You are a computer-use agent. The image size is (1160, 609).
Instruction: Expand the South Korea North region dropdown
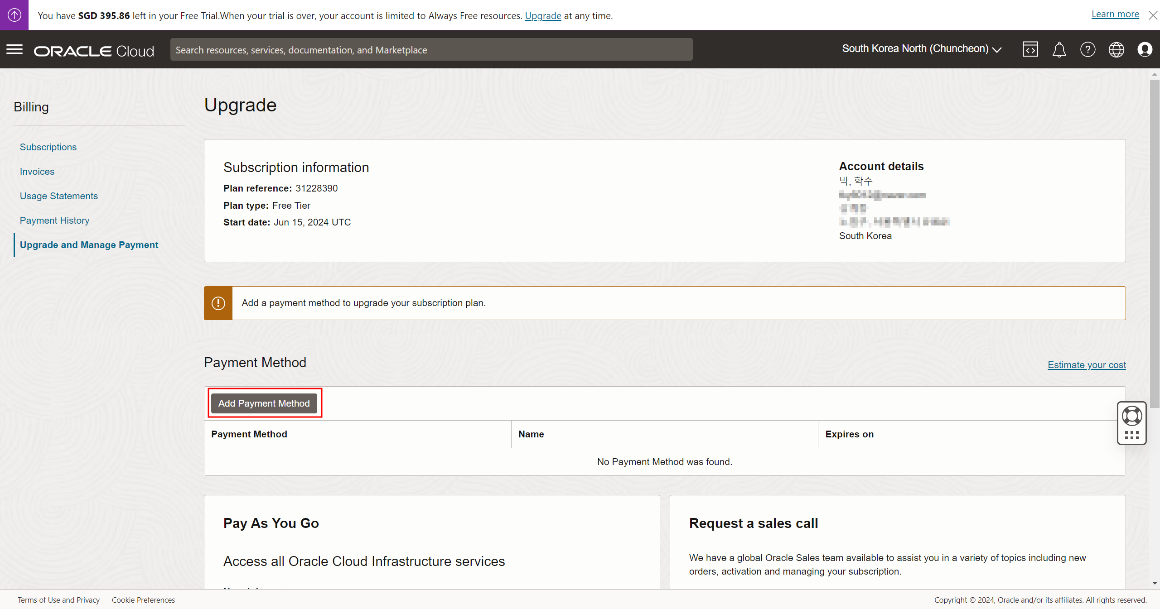[922, 49]
